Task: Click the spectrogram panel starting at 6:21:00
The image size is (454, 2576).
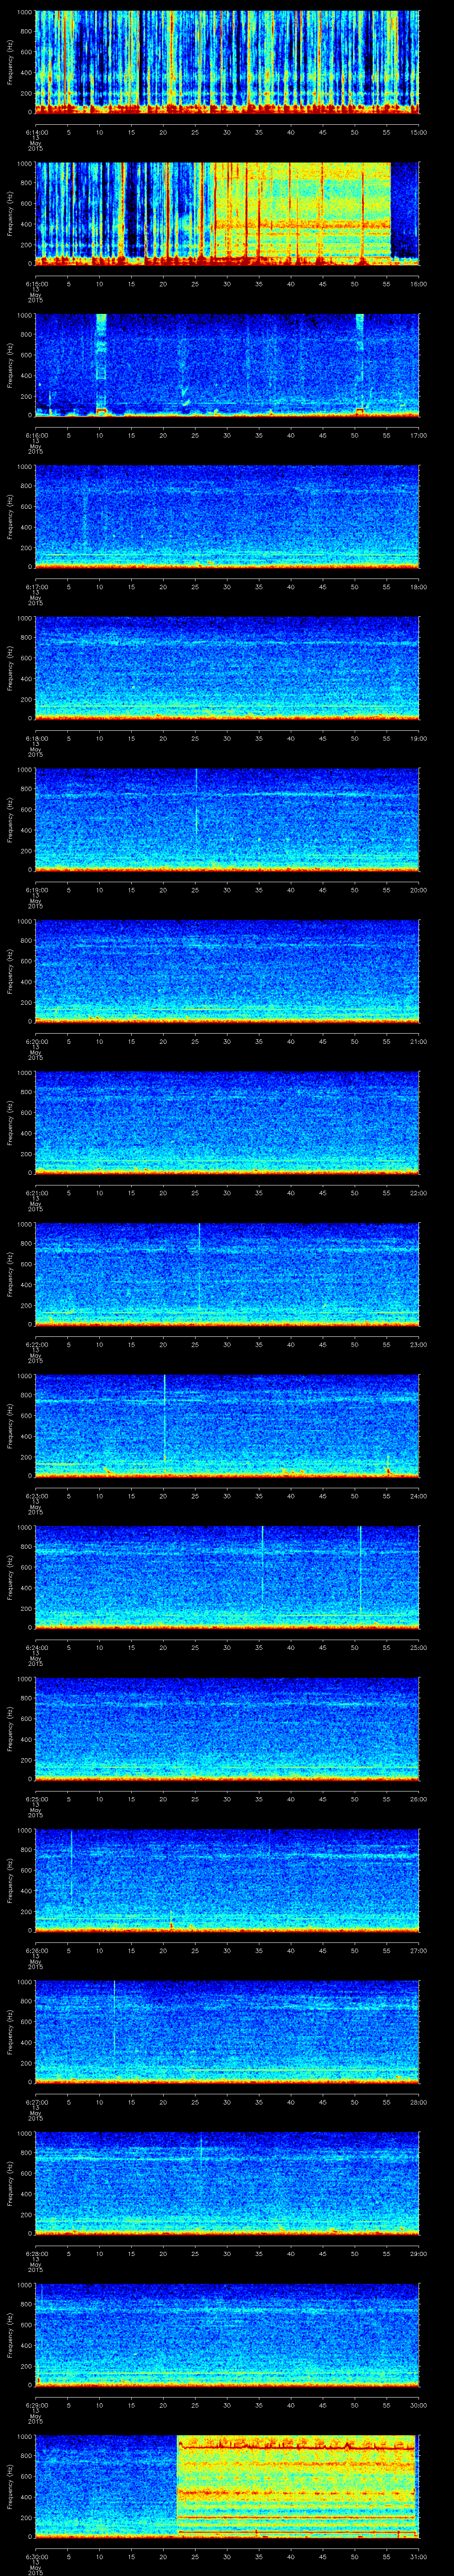Action: pyautogui.click(x=227, y=1122)
